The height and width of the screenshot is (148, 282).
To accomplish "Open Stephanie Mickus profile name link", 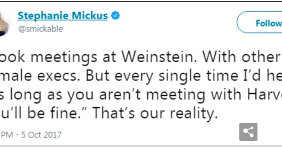I will point(62,15).
